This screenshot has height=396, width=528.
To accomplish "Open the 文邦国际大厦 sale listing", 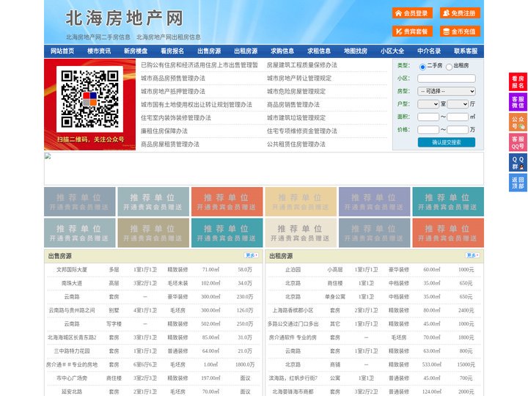I will tap(72, 270).
